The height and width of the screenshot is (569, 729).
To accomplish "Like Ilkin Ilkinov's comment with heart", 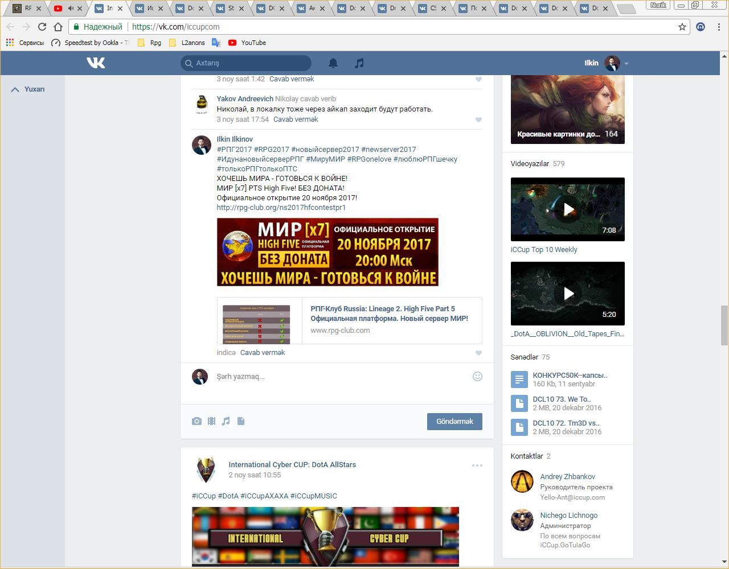I will click(478, 353).
